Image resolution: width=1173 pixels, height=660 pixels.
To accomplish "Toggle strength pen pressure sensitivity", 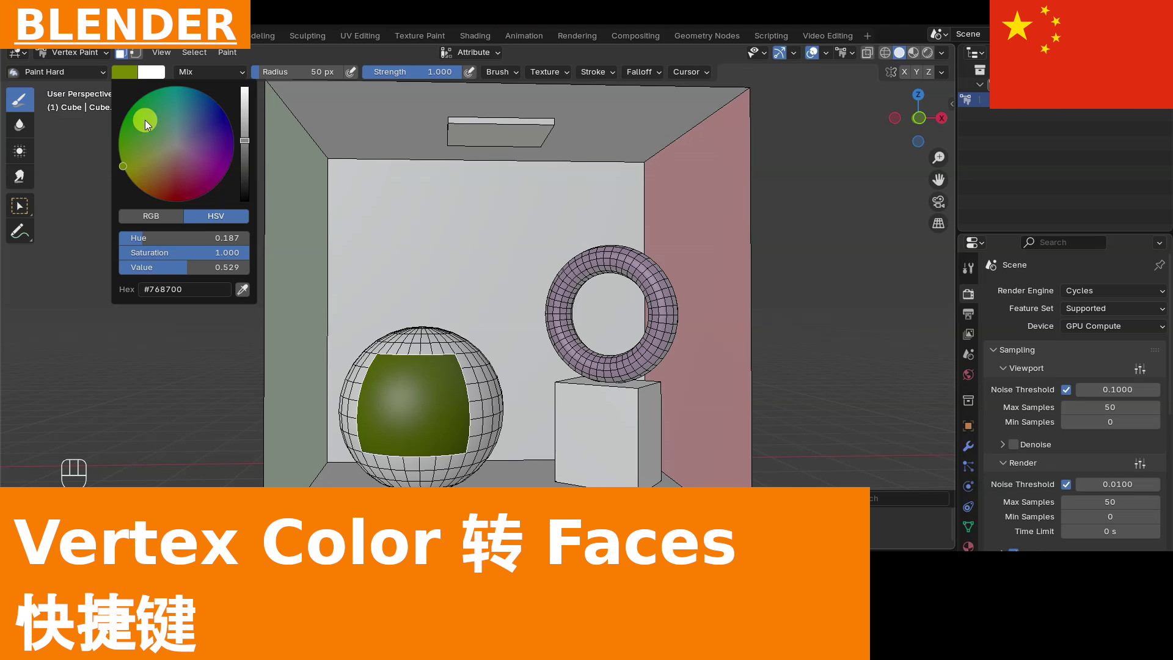I will (x=469, y=72).
